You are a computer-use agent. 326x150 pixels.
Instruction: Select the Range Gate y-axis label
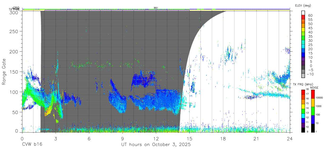pyautogui.click(x=4, y=71)
